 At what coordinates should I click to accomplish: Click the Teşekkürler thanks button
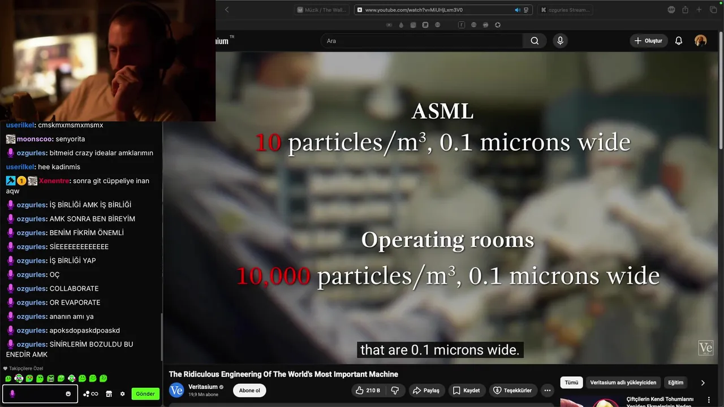pyautogui.click(x=512, y=391)
